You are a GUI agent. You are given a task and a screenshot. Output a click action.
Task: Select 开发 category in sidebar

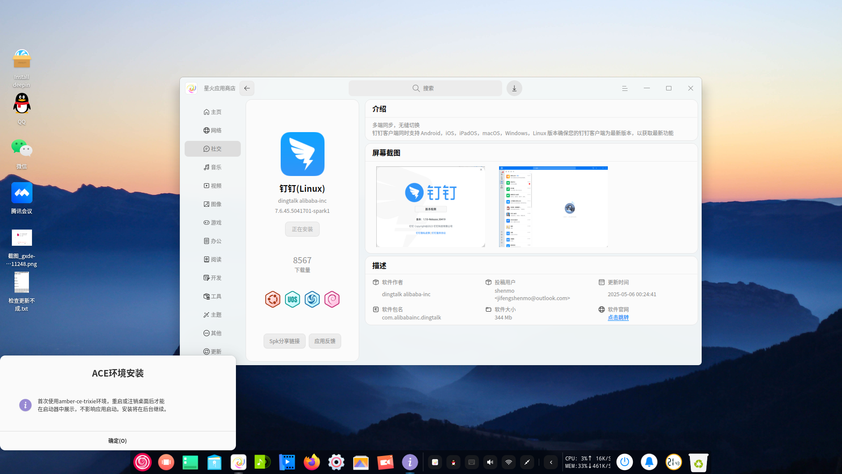click(213, 278)
